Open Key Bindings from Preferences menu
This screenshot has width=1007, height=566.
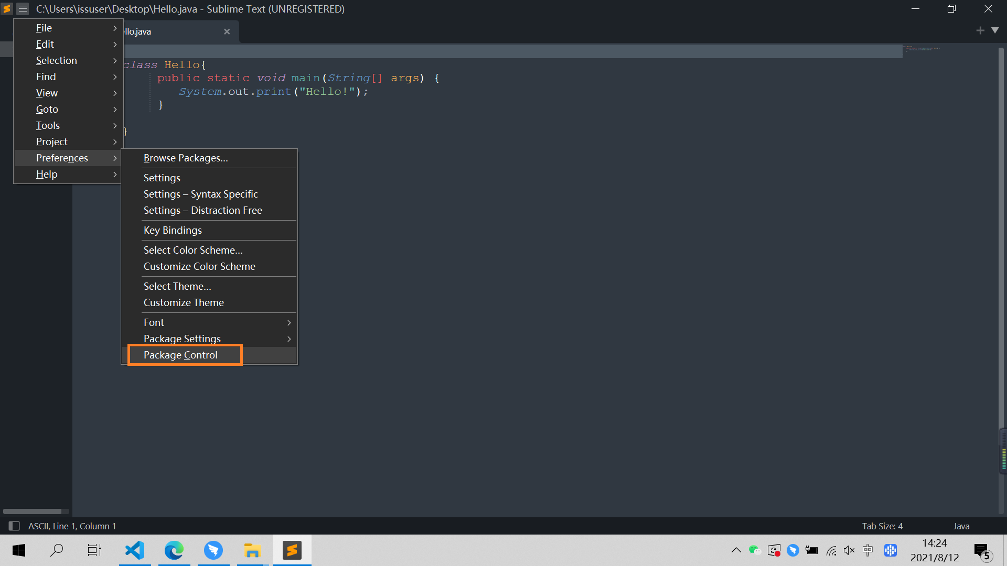pos(173,230)
